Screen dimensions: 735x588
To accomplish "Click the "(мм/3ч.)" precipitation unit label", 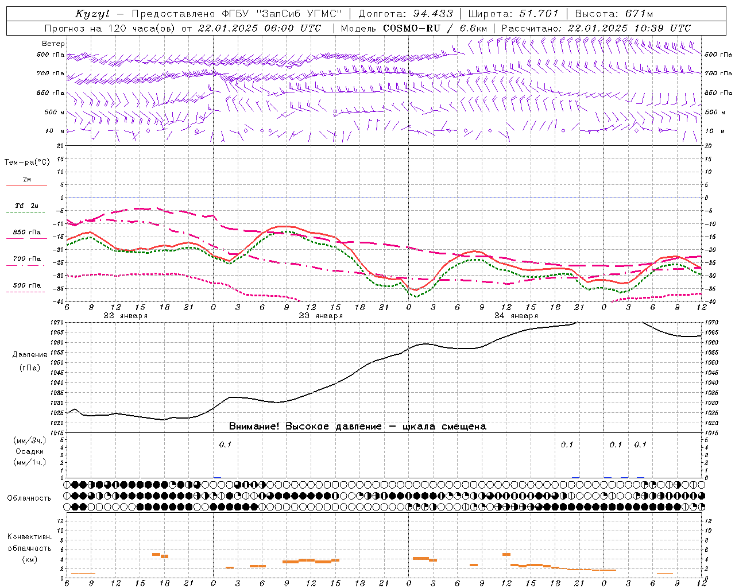I will pos(29,440).
